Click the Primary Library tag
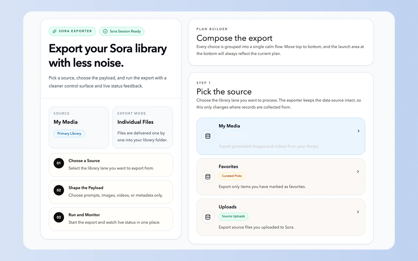The image size is (418, 261). [69, 133]
